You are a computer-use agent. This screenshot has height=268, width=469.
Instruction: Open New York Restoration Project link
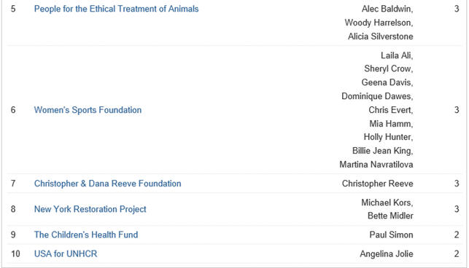click(x=90, y=209)
